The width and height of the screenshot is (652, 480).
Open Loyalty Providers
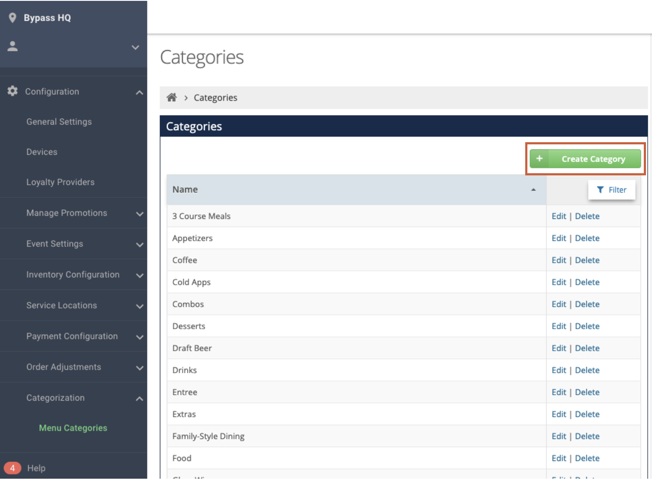tap(60, 182)
